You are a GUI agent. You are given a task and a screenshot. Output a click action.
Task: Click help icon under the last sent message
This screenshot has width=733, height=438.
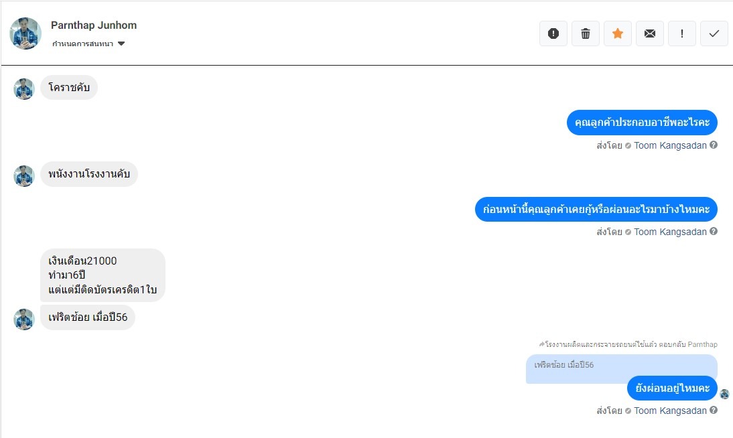coord(714,411)
